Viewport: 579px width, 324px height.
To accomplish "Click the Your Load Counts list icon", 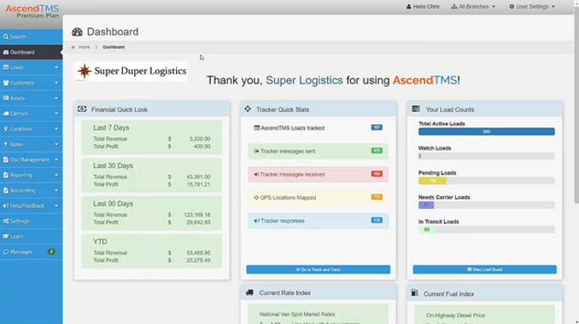I will point(416,108).
